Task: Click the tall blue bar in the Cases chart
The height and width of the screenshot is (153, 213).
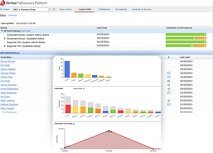Action: tap(67, 69)
